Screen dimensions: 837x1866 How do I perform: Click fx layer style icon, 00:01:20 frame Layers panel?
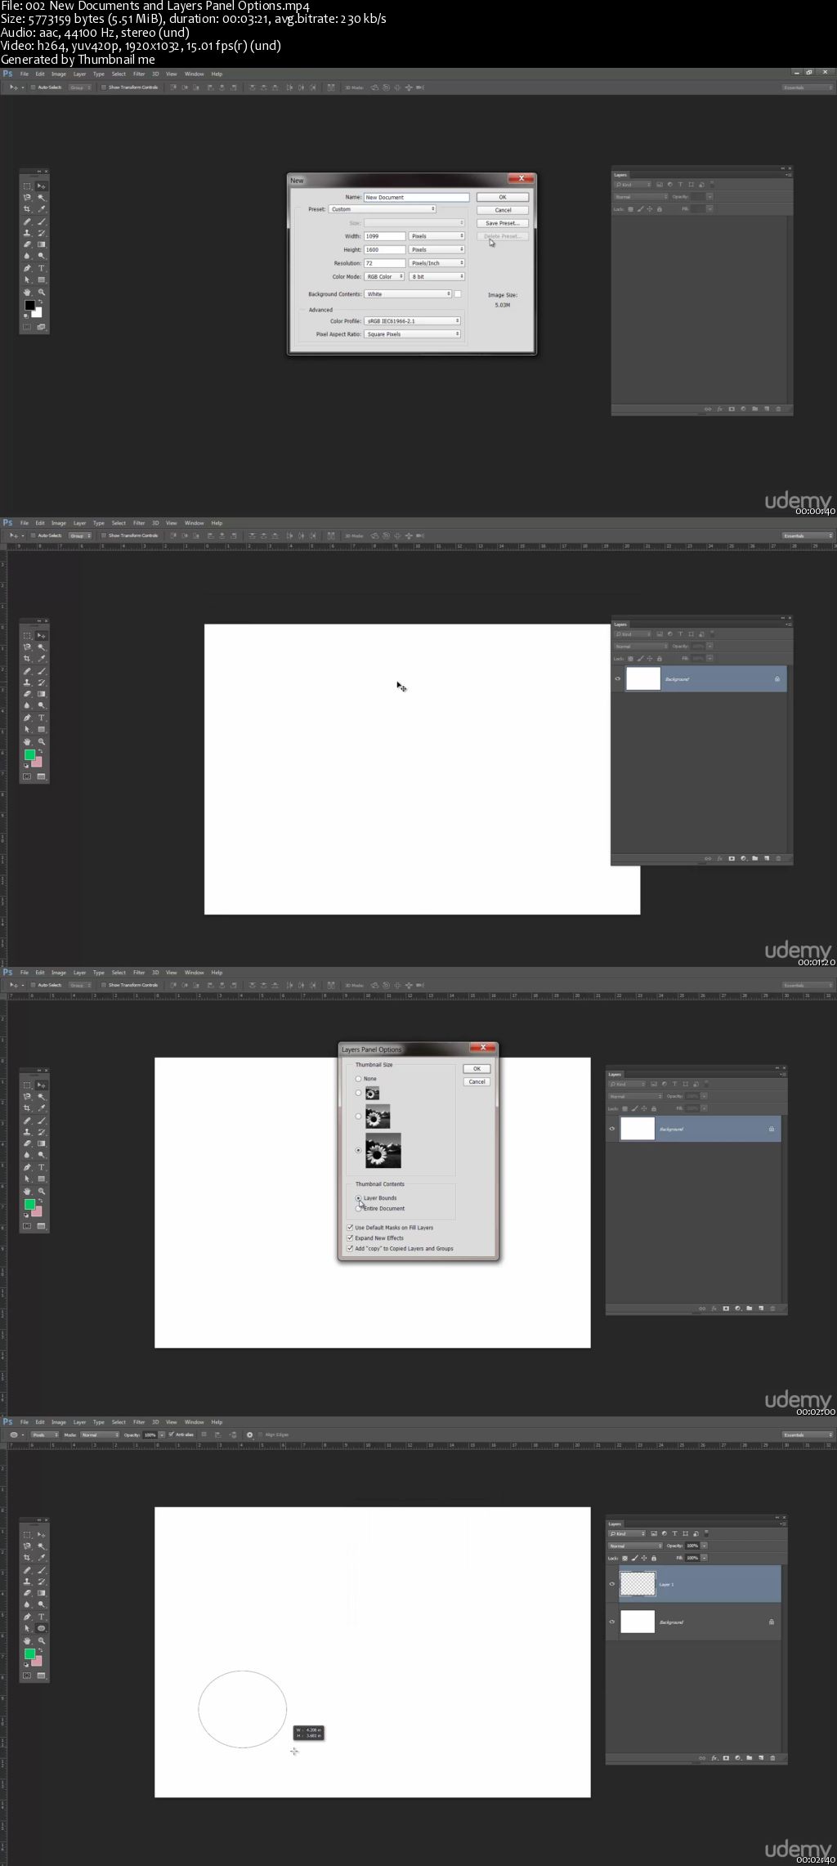click(719, 858)
